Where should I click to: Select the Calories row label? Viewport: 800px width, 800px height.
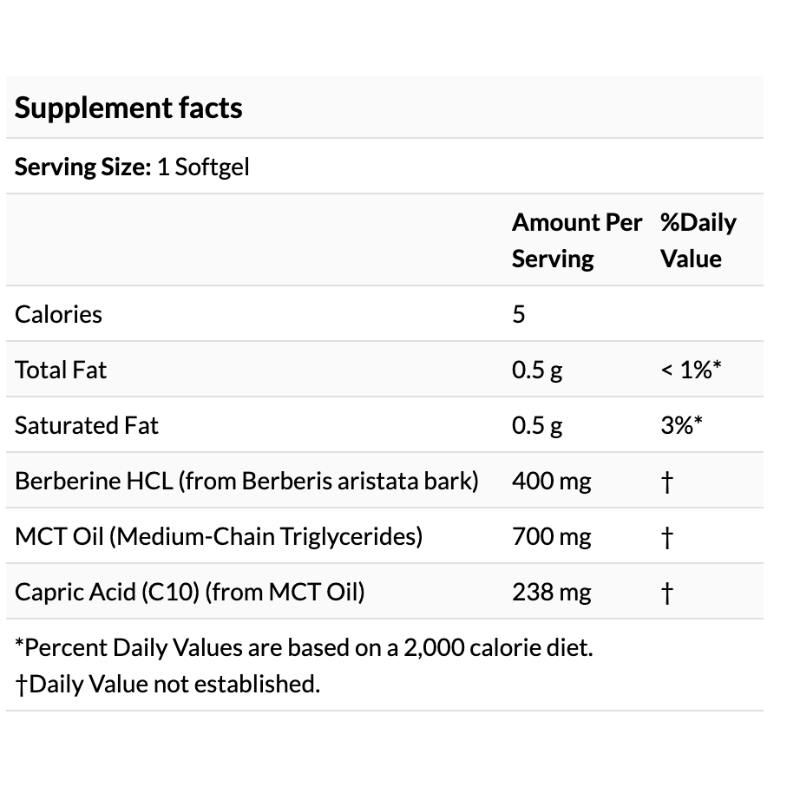tap(58, 314)
